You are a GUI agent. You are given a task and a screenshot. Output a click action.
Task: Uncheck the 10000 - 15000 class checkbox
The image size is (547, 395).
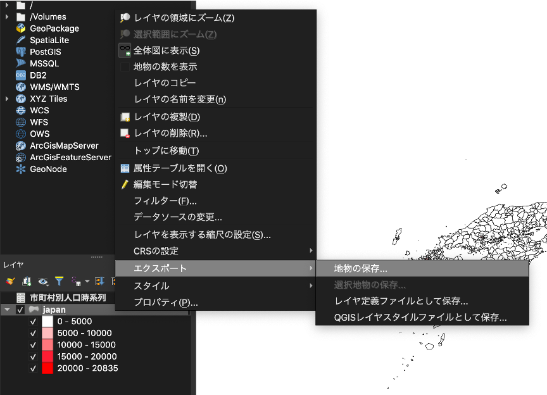pyautogui.click(x=33, y=345)
